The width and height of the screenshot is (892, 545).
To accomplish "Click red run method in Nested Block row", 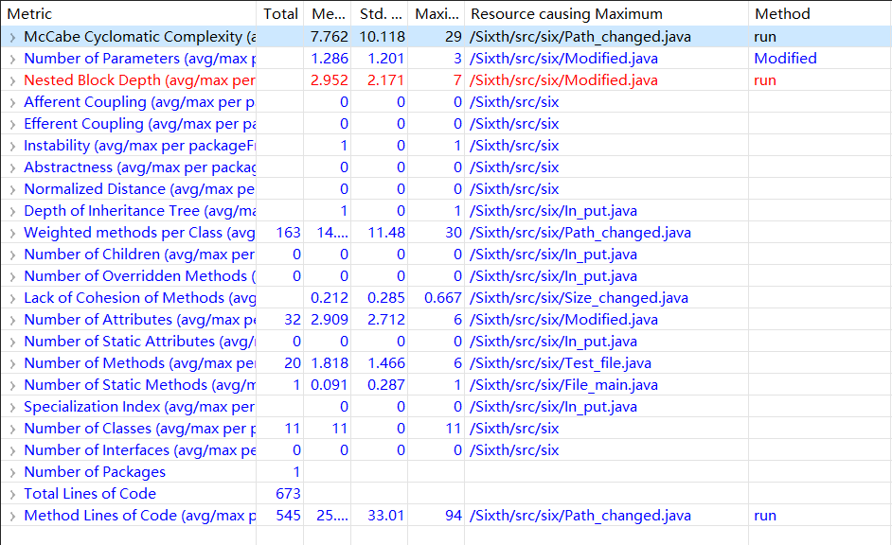I will [765, 80].
